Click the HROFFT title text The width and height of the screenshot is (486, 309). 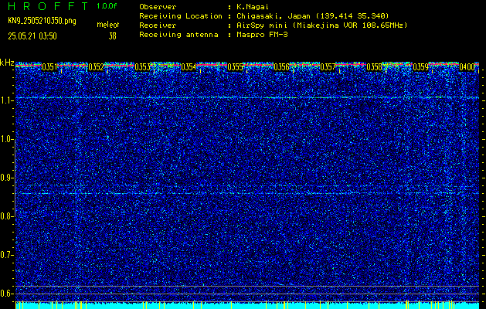coord(47,6)
